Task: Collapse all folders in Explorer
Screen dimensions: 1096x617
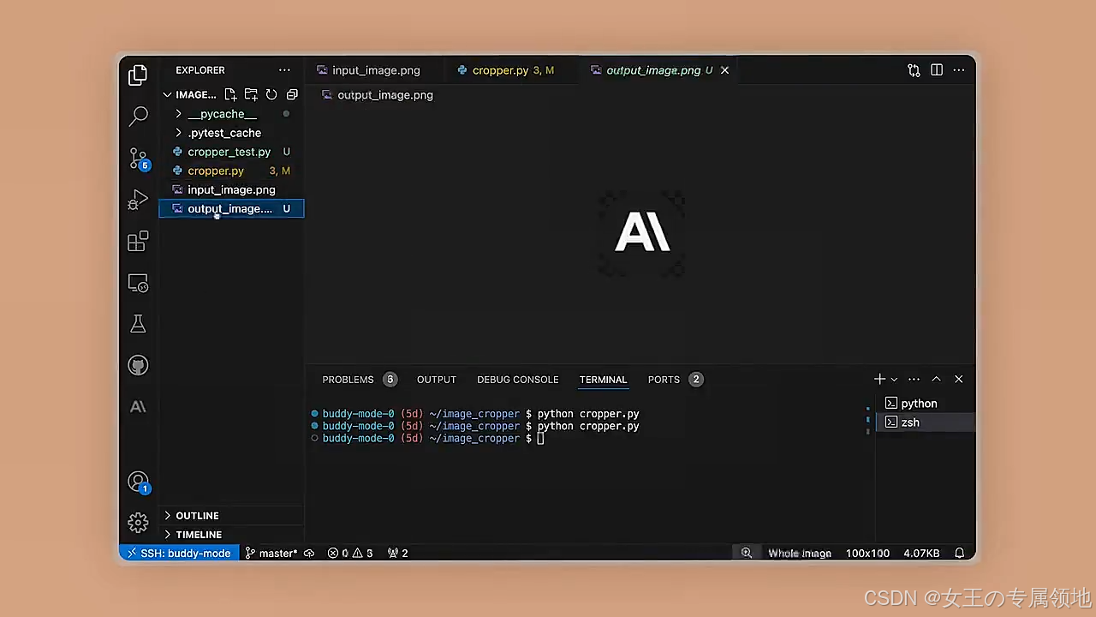Action: (292, 94)
